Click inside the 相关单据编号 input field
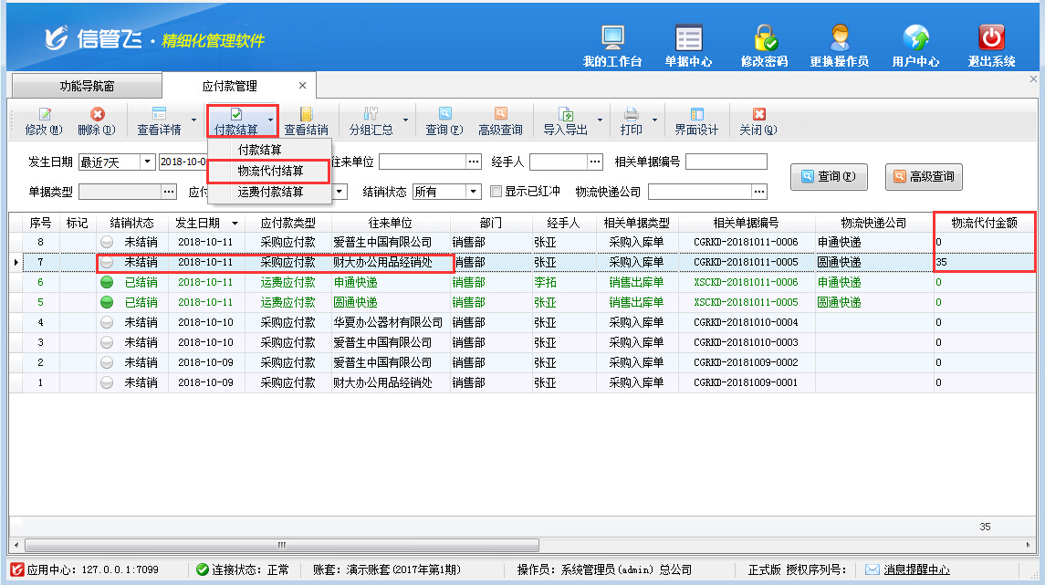Screen dimensions: 1045x585 726,162
